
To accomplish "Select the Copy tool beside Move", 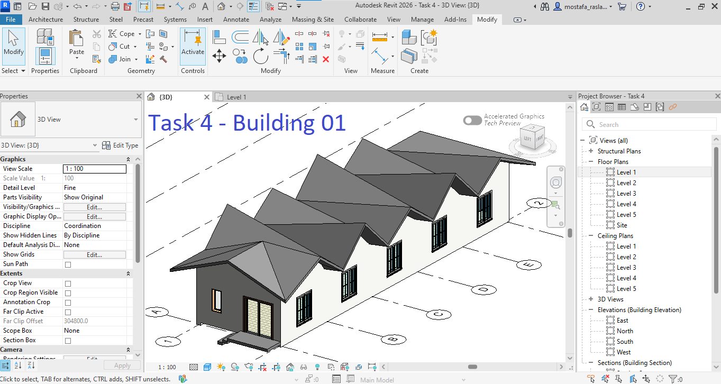I will tap(240, 56).
